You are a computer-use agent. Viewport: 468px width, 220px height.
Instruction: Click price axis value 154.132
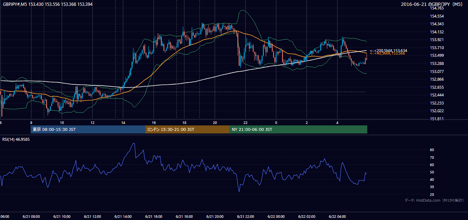click(x=437, y=32)
